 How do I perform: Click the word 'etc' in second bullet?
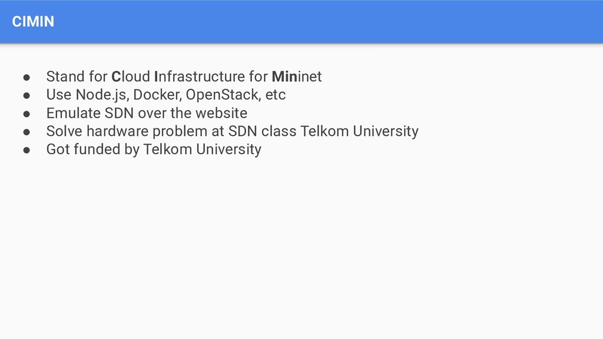pyautogui.click(x=276, y=95)
